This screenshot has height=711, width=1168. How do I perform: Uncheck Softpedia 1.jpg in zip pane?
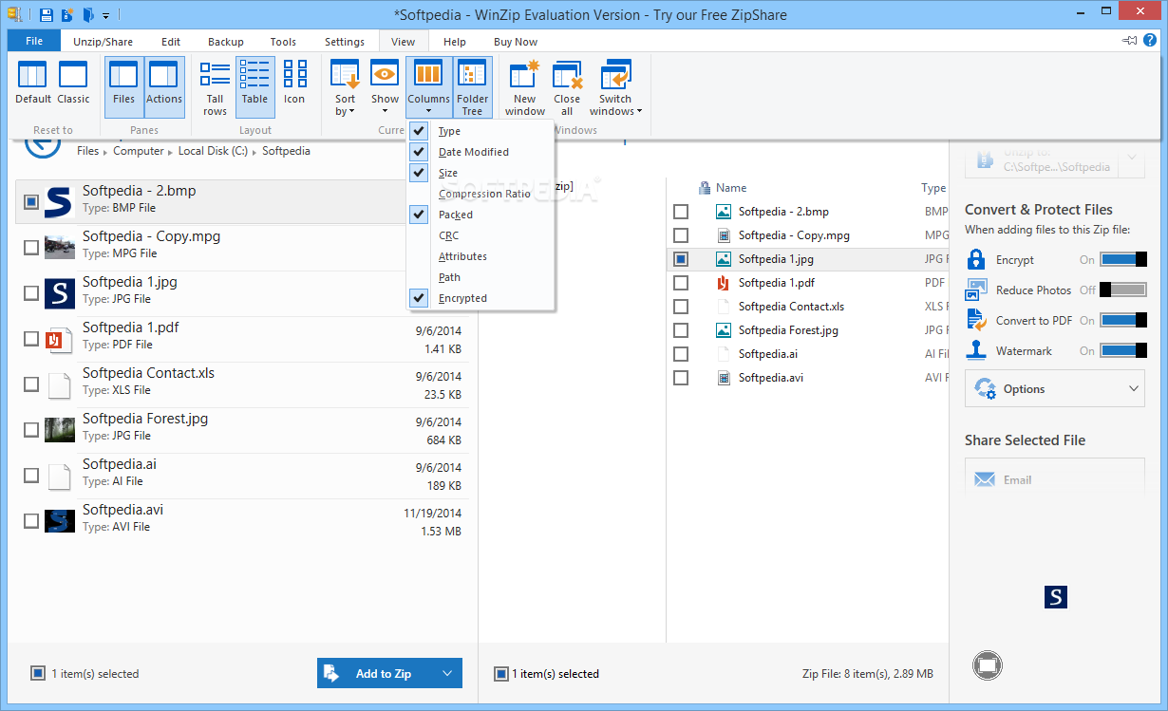point(681,258)
